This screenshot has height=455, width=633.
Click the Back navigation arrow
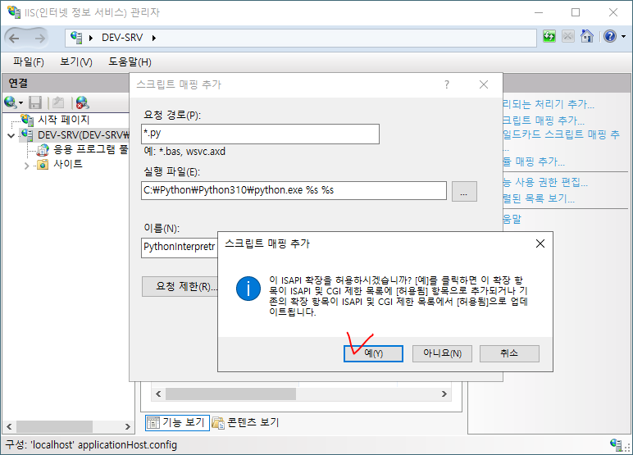[14, 39]
